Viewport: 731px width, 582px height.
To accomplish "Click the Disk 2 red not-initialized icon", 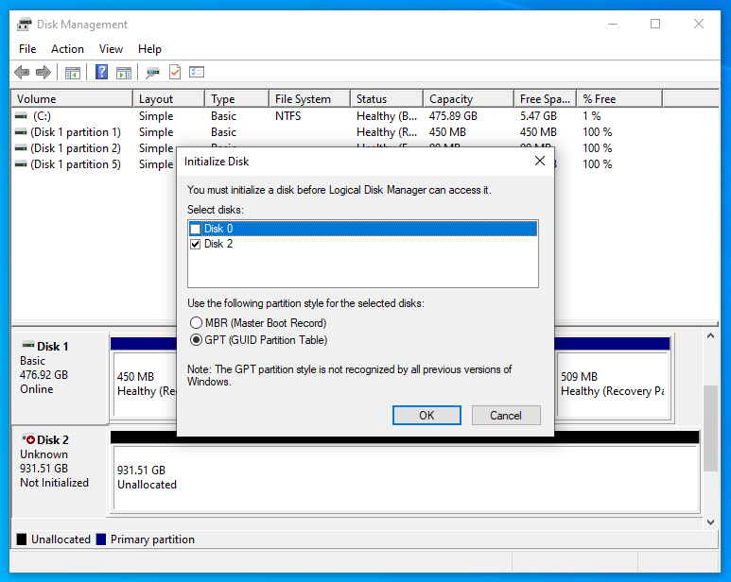I will click(x=29, y=439).
